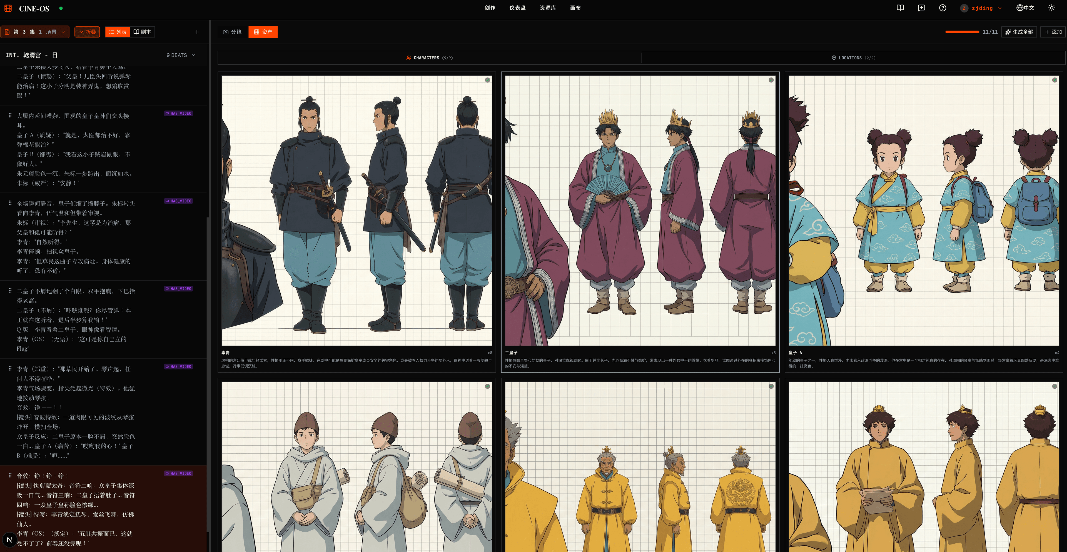Click the orange 11/11 progress bar
Image resolution: width=1067 pixels, height=552 pixels.
962,32
